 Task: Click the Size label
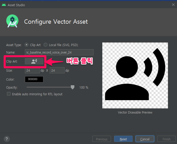tap(9, 70)
